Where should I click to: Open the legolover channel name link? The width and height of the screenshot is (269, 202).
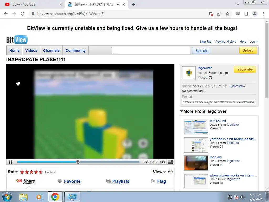coord(204,68)
